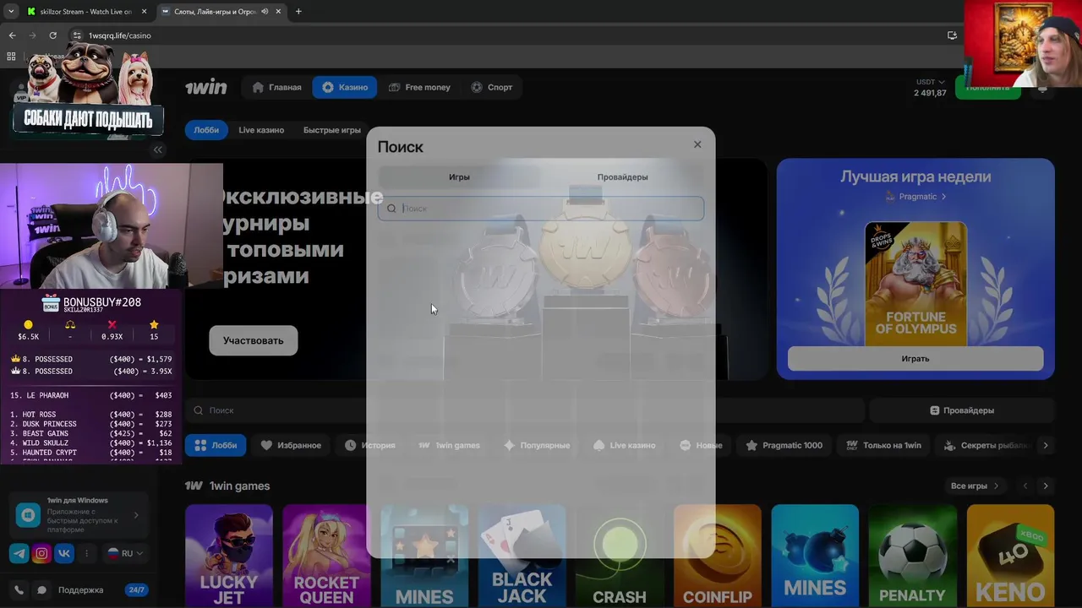Close the skillzor Stream tab
Screen dimensions: 1082x608
[145, 12]
